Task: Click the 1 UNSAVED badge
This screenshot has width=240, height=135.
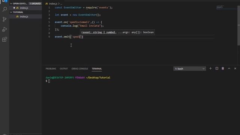Action: (x=35, y=3)
